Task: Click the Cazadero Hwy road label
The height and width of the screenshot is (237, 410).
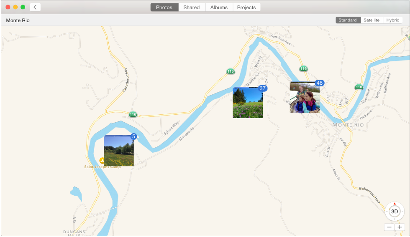Action: [x=126, y=80]
